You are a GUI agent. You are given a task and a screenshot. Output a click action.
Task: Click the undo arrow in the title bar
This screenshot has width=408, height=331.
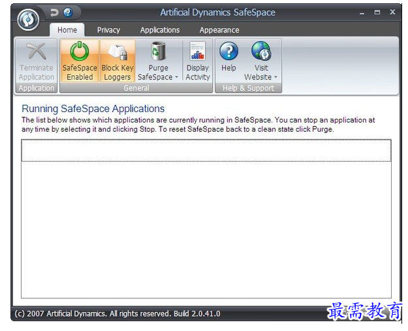[54, 12]
